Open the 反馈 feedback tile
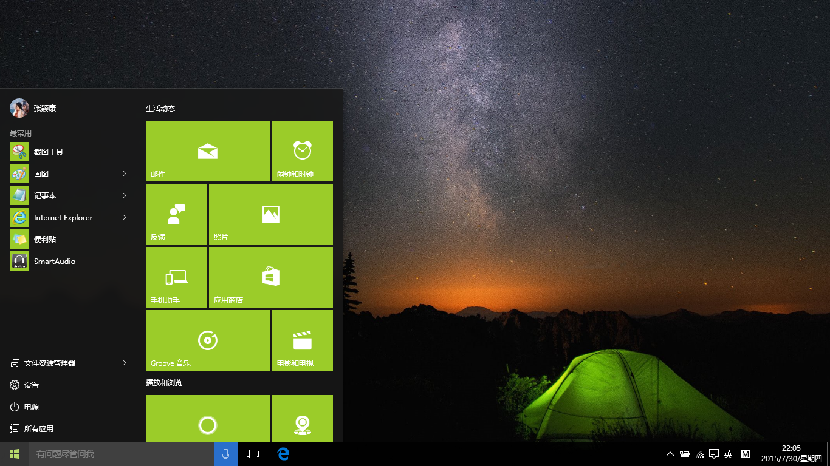This screenshot has height=466, width=830. tap(176, 214)
